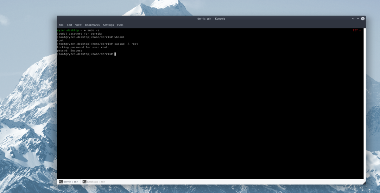Close the Konsole window

(363, 19)
